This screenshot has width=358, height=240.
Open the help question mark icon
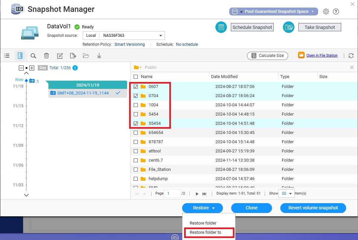[x=336, y=12]
